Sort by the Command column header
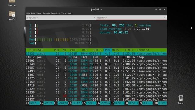The width and height of the screenshot is (195, 110). (x=143, y=50)
